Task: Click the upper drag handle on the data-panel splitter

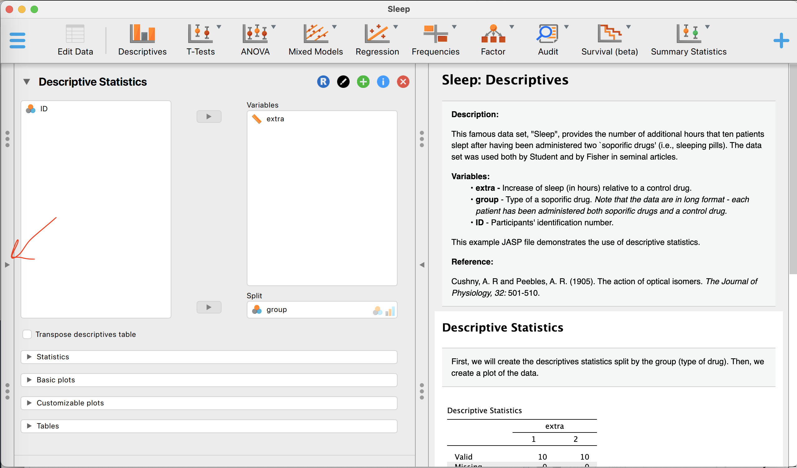Action: click(7, 139)
